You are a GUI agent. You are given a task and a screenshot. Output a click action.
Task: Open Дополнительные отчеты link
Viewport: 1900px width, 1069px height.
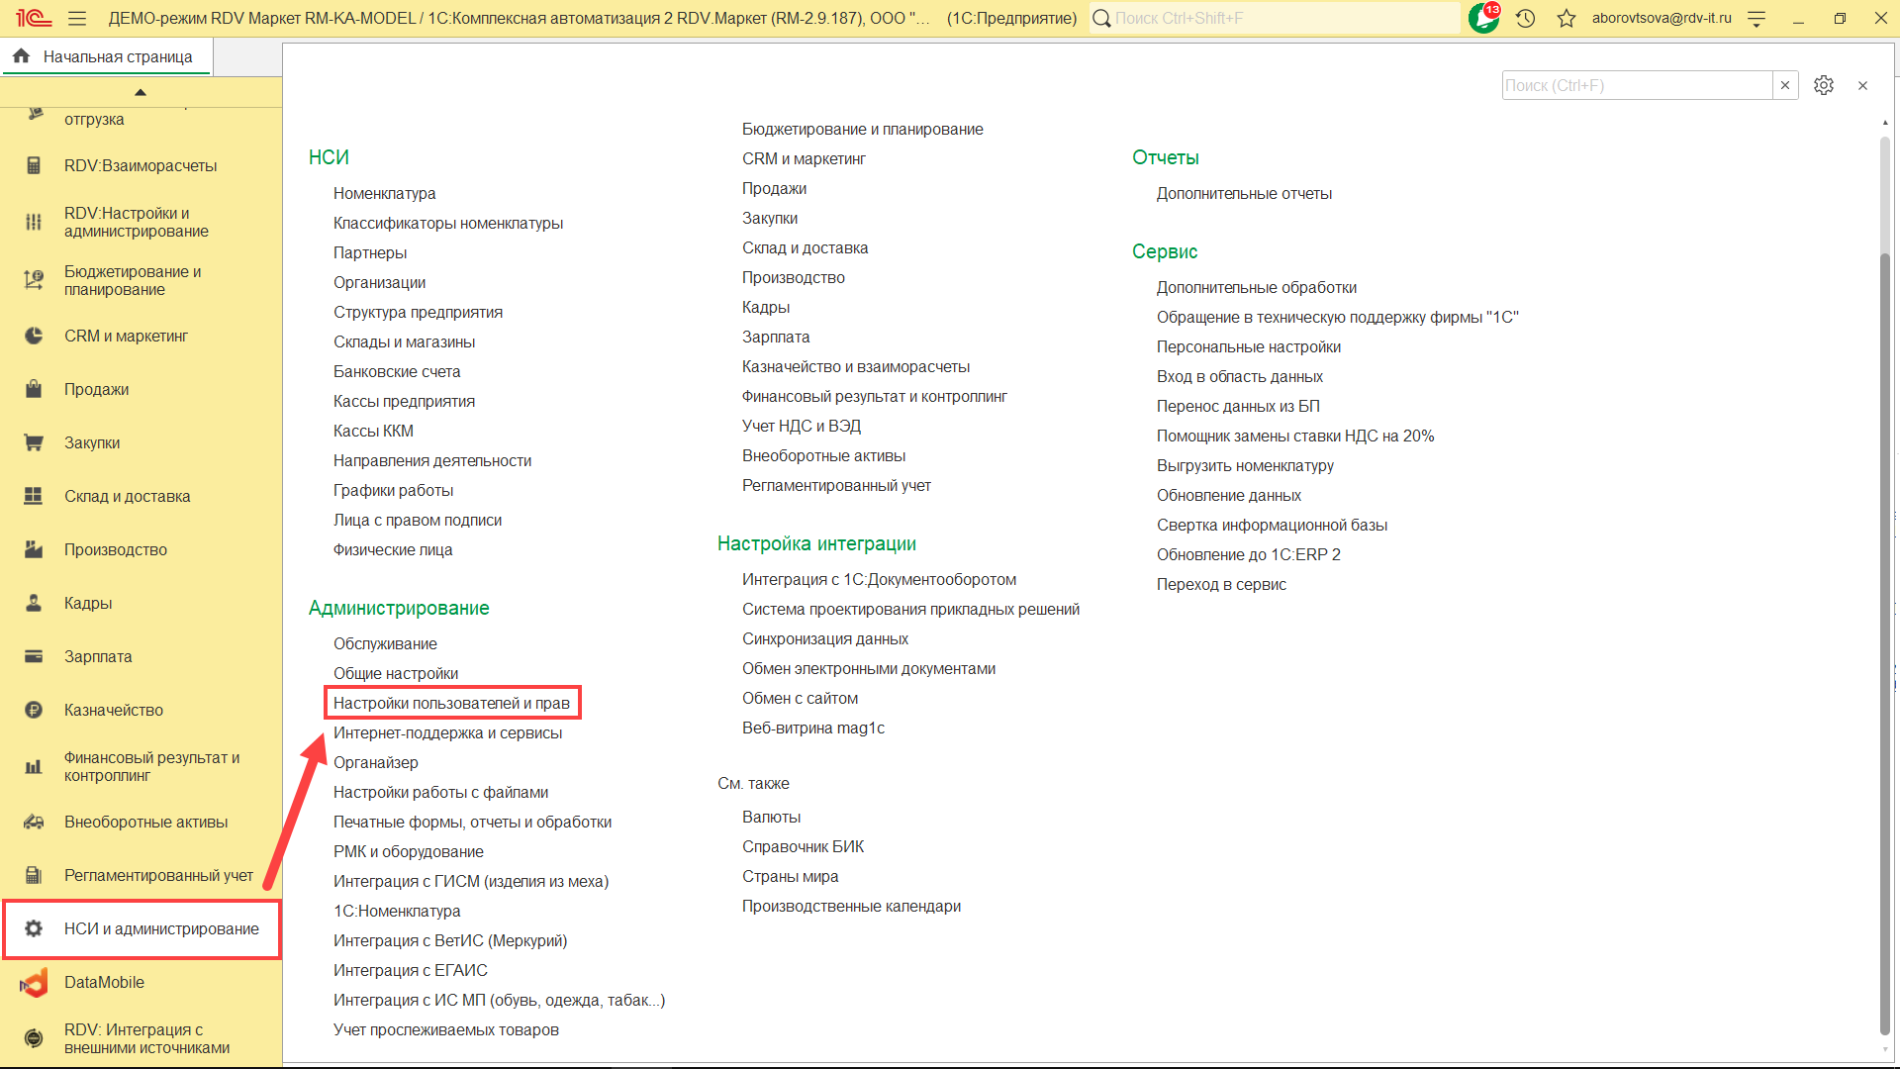(1244, 193)
